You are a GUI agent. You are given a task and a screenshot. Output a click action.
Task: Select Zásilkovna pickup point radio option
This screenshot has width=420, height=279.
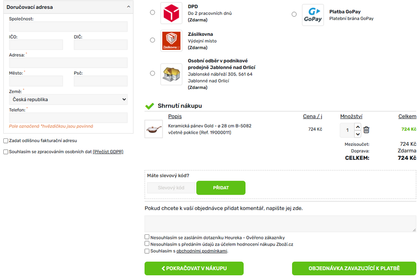(153, 40)
